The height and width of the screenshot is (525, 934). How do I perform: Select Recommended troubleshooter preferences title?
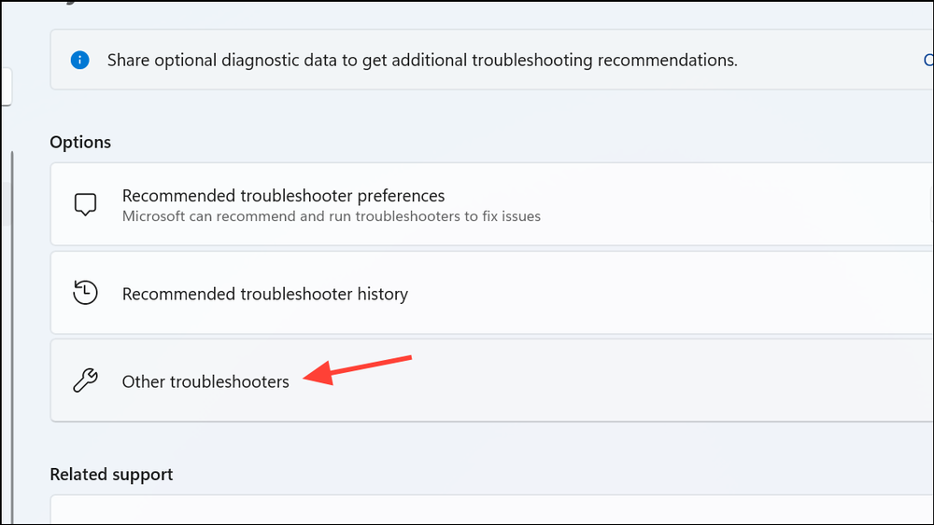click(x=284, y=196)
